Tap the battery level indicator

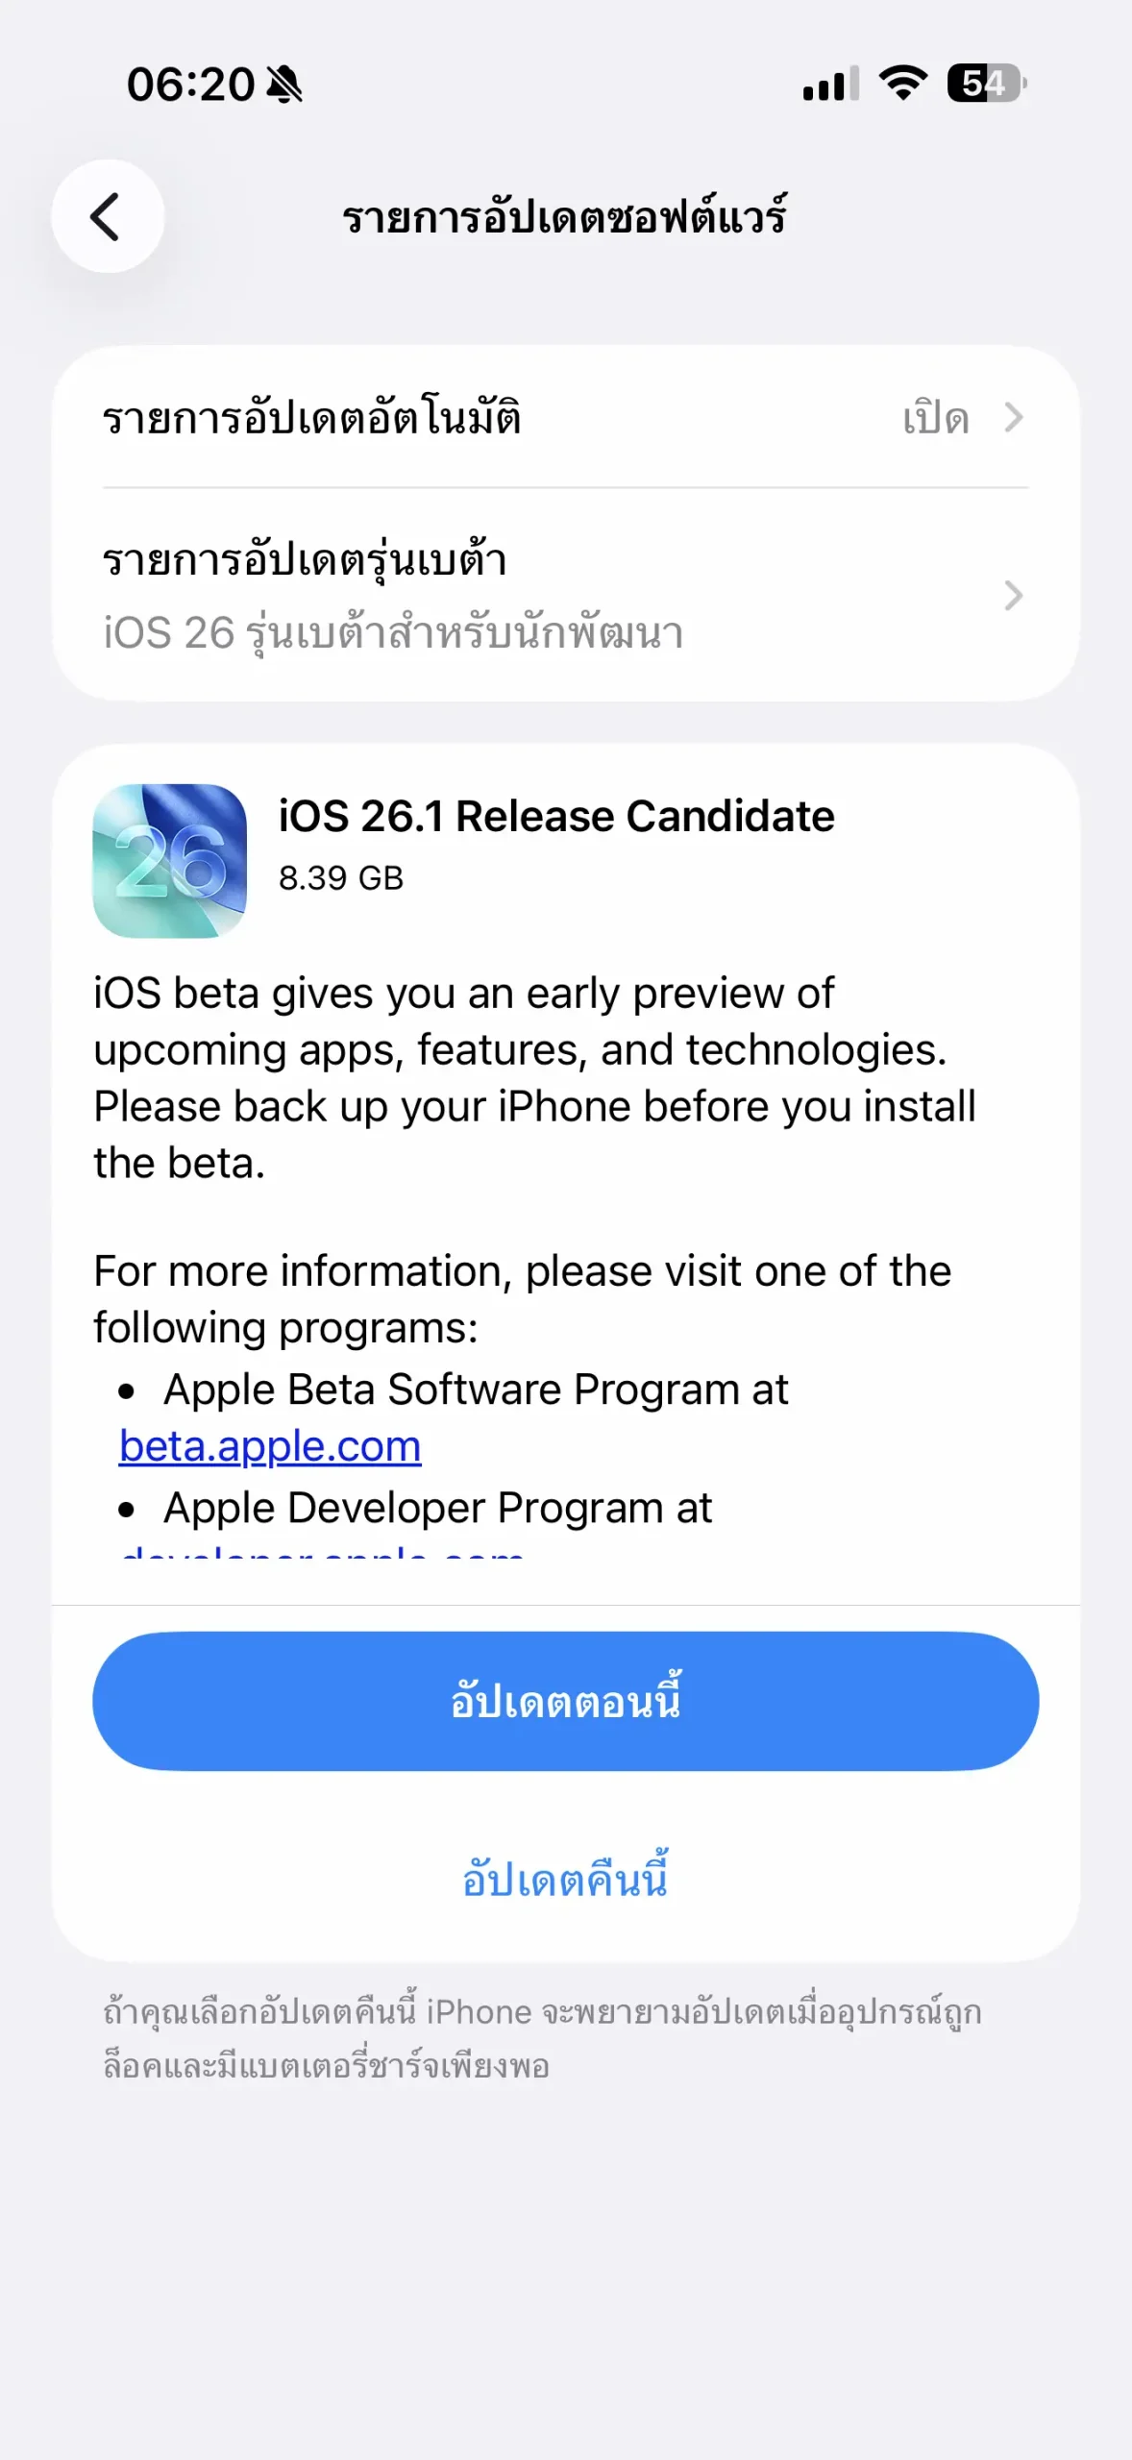pos(986,84)
